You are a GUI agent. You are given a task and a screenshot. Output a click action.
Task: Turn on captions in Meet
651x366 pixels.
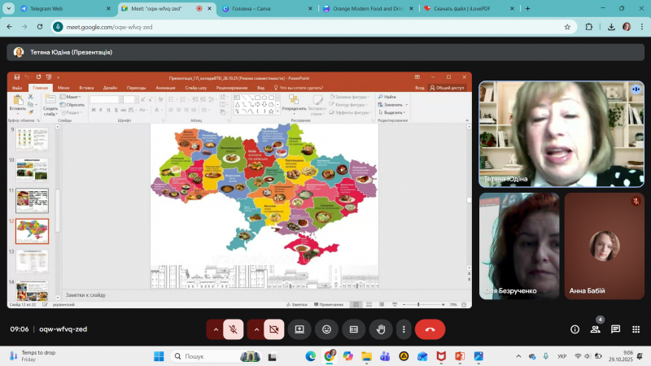353,329
